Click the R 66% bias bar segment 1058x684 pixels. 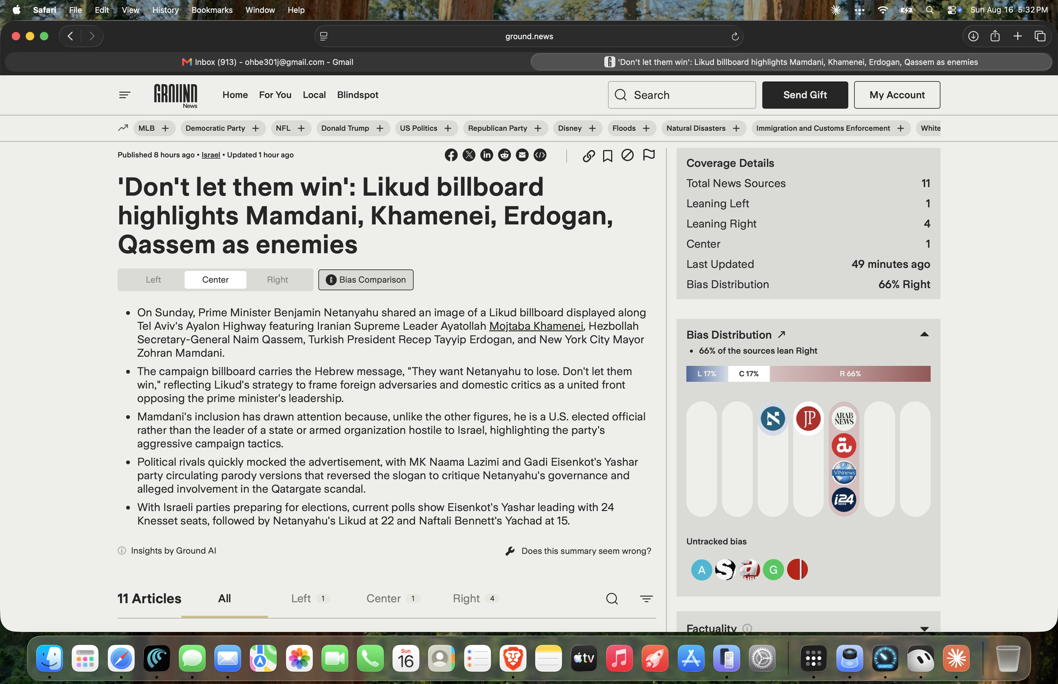[x=850, y=374]
